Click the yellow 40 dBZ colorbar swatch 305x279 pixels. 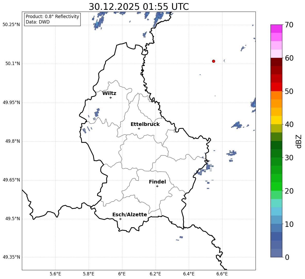(276, 120)
